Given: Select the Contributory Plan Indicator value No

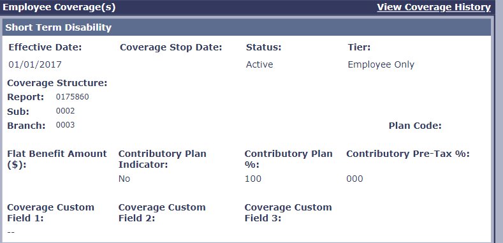Looking at the screenshot, I should click(x=124, y=179).
